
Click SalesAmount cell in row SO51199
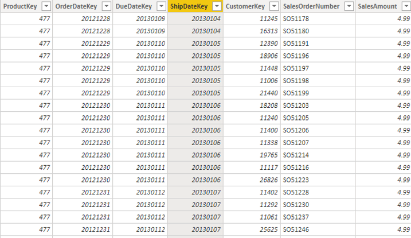click(x=383, y=93)
